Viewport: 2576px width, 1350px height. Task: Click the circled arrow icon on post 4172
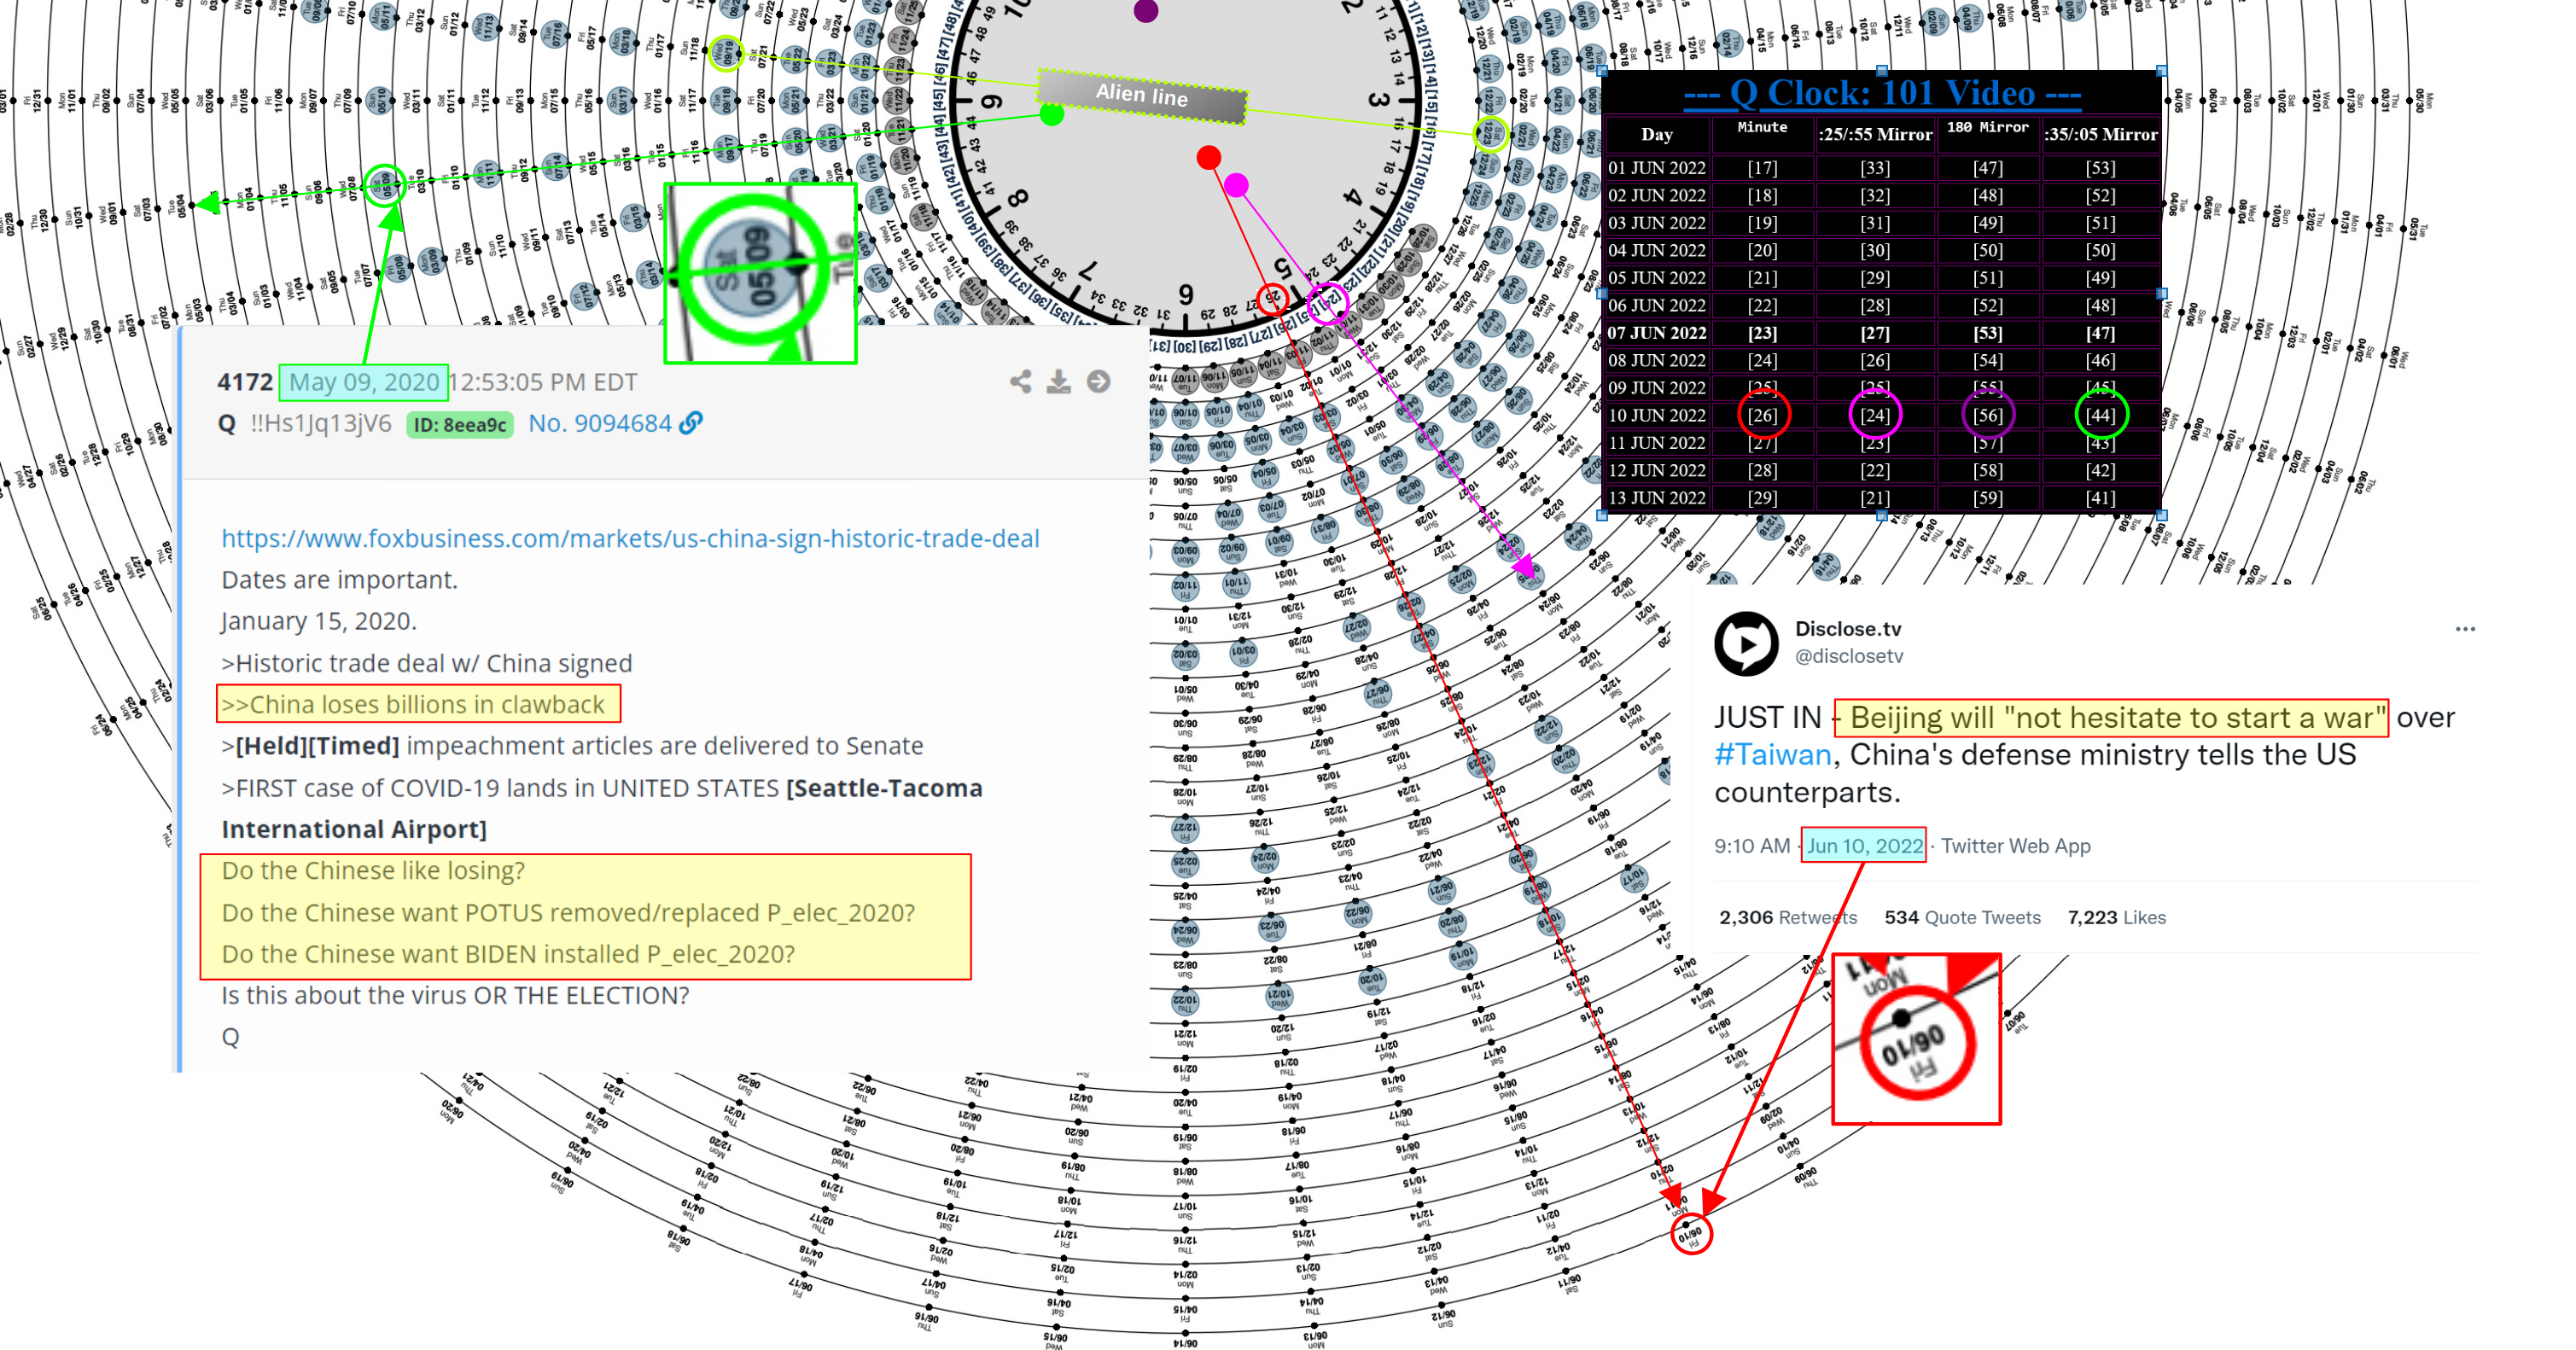coord(1098,381)
